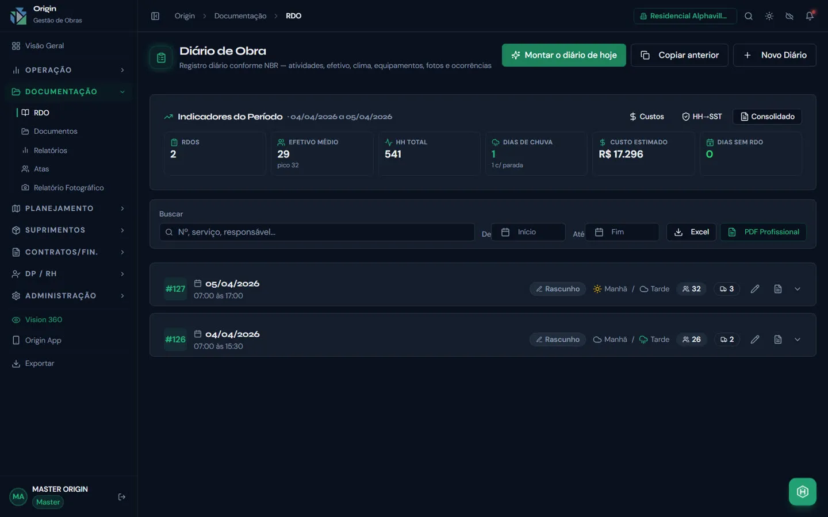Viewport: 828px width, 517px height.
Task: Switch indicators to the Custos view
Action: 647,117
